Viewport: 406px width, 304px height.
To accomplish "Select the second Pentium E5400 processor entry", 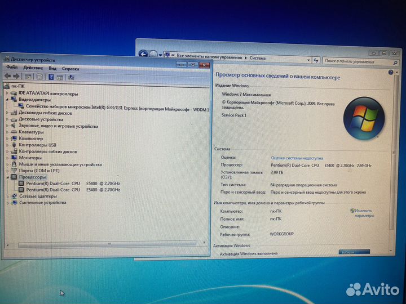I will coord(73,190).
